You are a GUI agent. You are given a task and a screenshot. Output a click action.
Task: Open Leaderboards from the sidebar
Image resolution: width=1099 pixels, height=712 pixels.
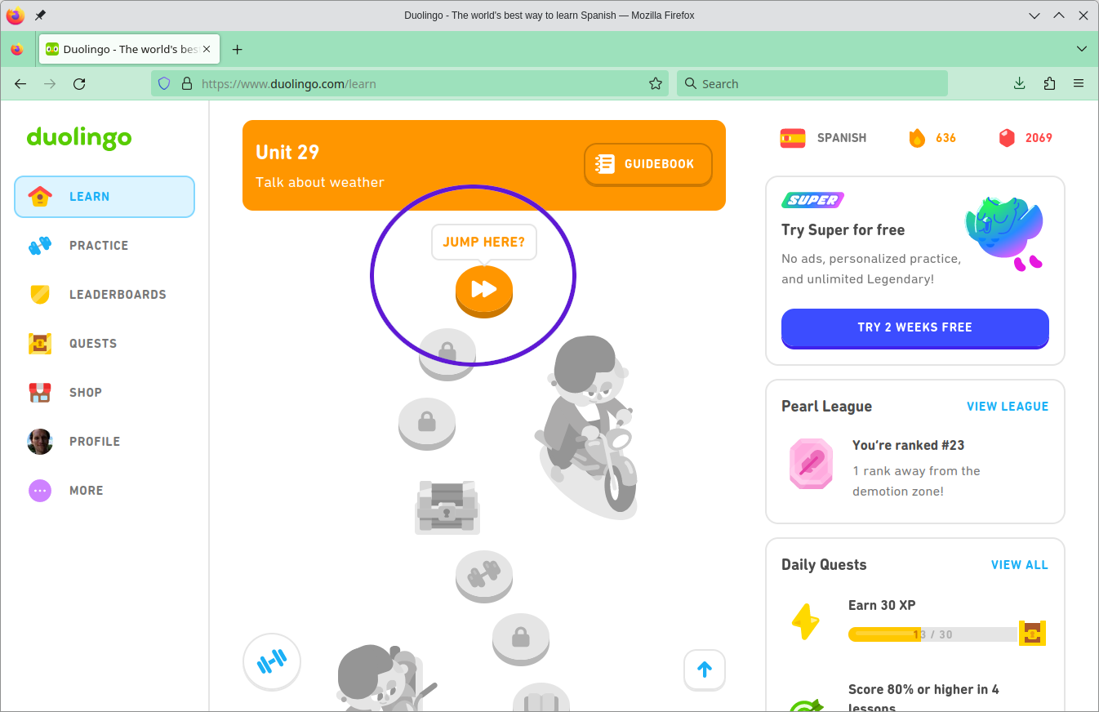pyautogui.click(x=105, y=295)
